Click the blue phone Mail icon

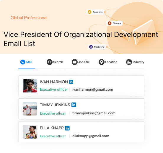point(23,62)
